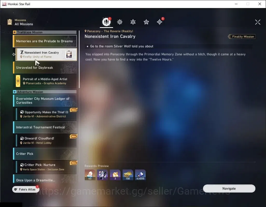Image resolution: width=266 pixels, height=207 pixels.
Task: Open the star-shaped mission filter tab
Action: tap(146, 22)
